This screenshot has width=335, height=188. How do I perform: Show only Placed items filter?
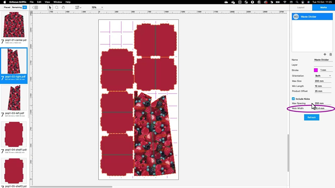[7, 7]
